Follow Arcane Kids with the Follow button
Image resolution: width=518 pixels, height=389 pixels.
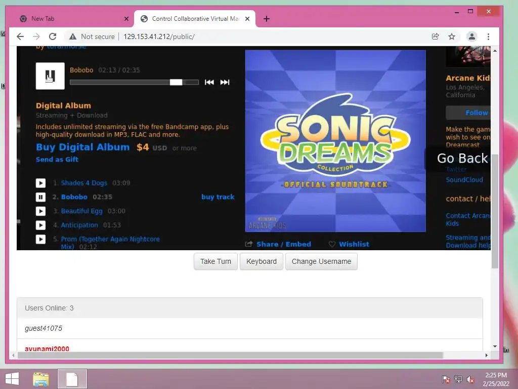click(468, 113)
